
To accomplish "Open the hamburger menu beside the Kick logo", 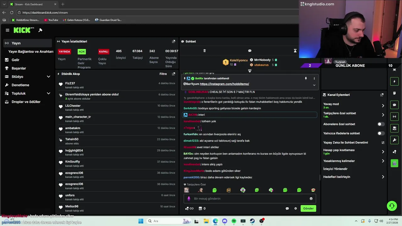I will [7, 30].
